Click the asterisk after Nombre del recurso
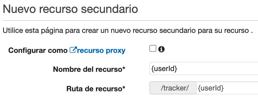 tap(123, 68)
